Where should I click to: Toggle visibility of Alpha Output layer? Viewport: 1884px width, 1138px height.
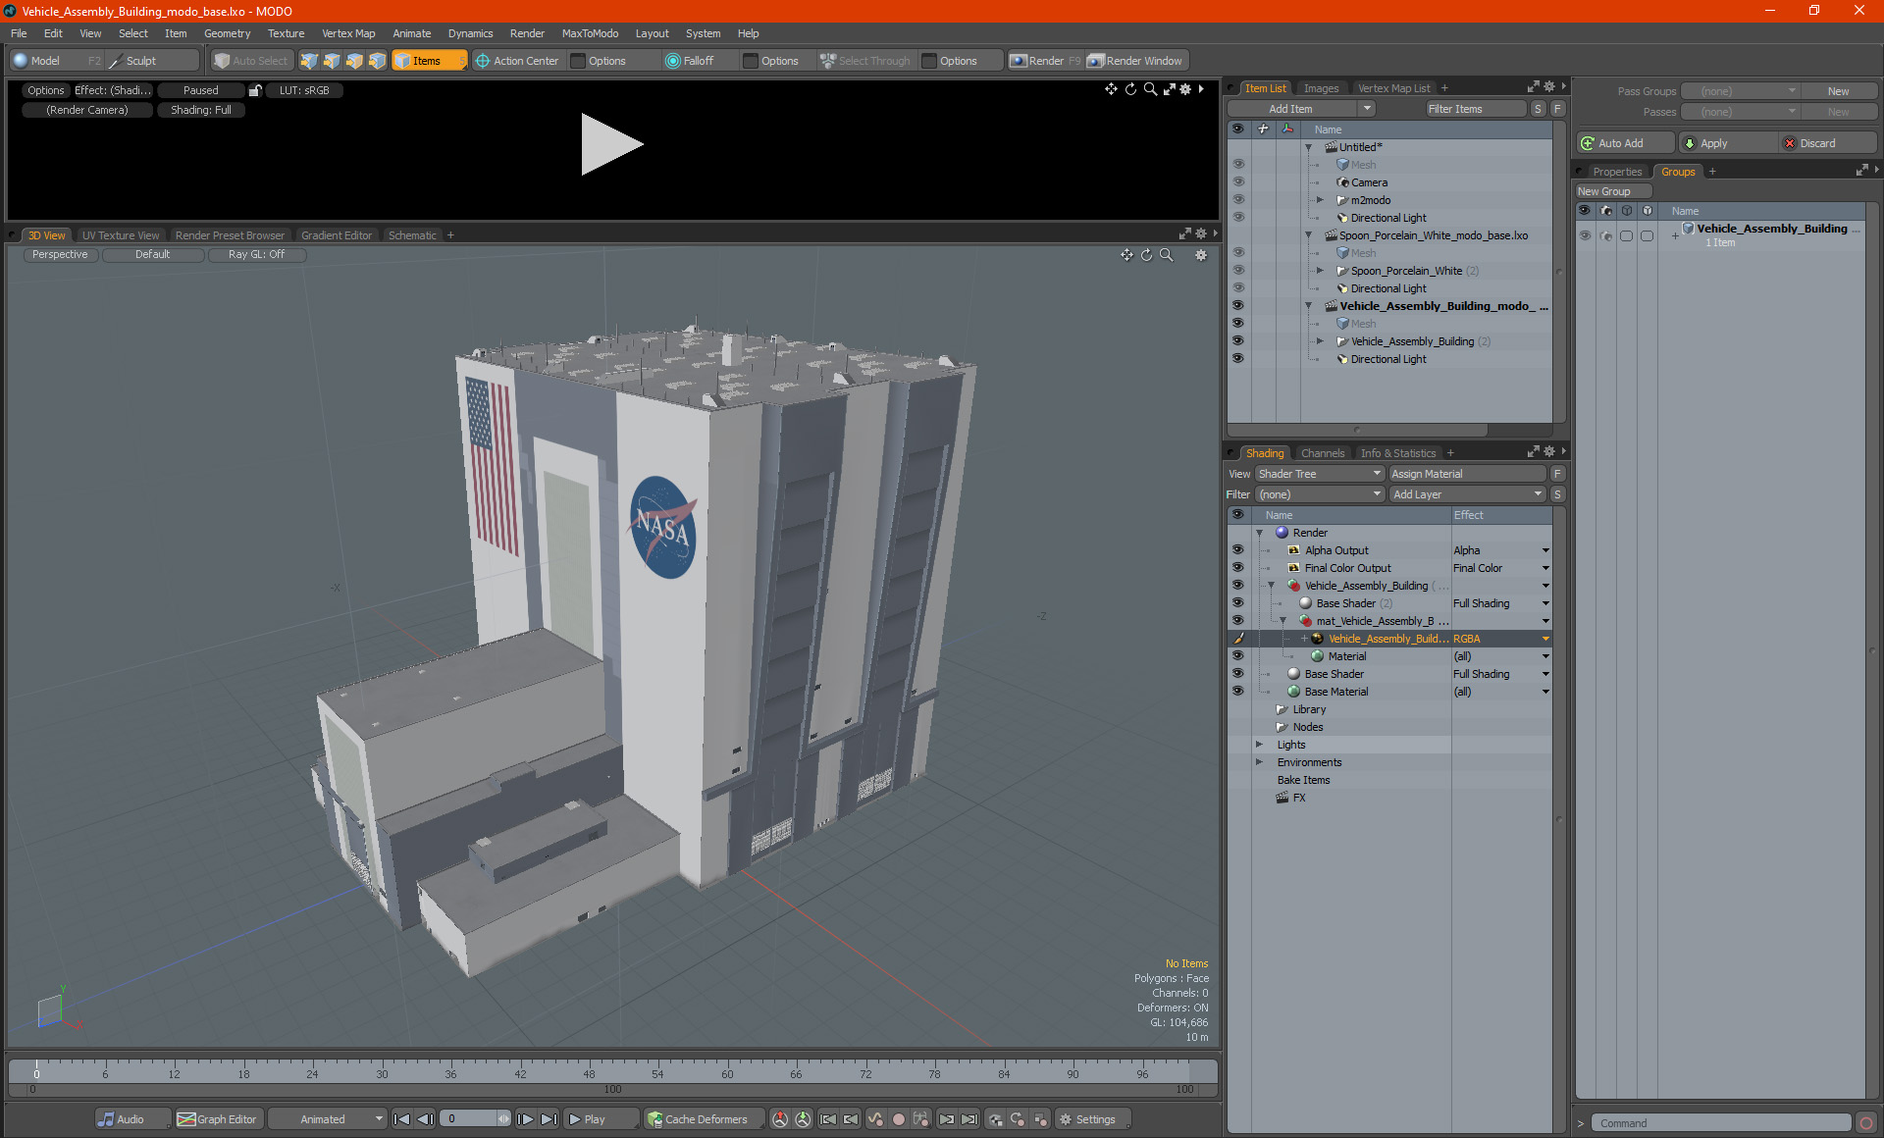(x=1237, y=550)
